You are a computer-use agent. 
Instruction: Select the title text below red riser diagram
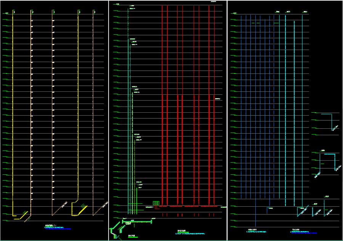click(x=181, y=230)
